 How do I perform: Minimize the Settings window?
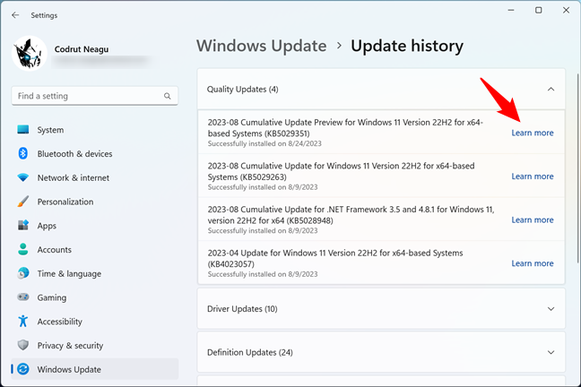click(x=511, y=11)
